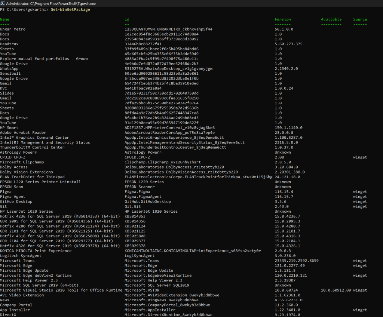Click the 'Name' column header
This screenshot has height=317, width=383.
[4, 19]
